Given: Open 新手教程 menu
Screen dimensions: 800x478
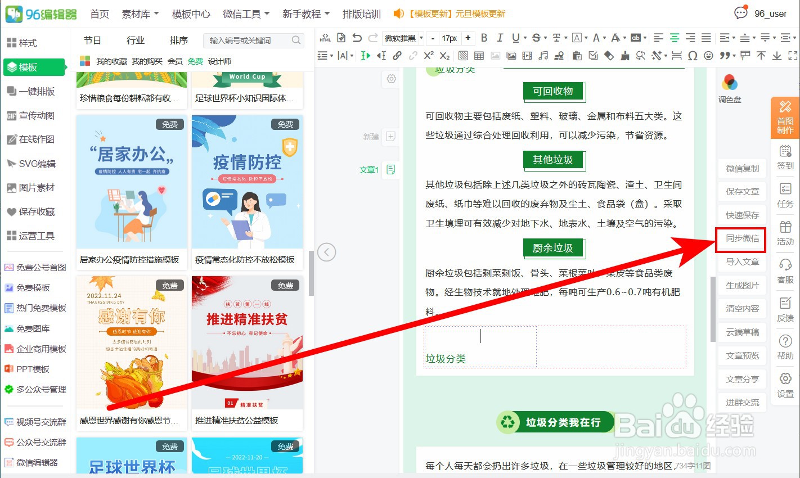Looking at the screenshot, I should [x=306, y=14].
